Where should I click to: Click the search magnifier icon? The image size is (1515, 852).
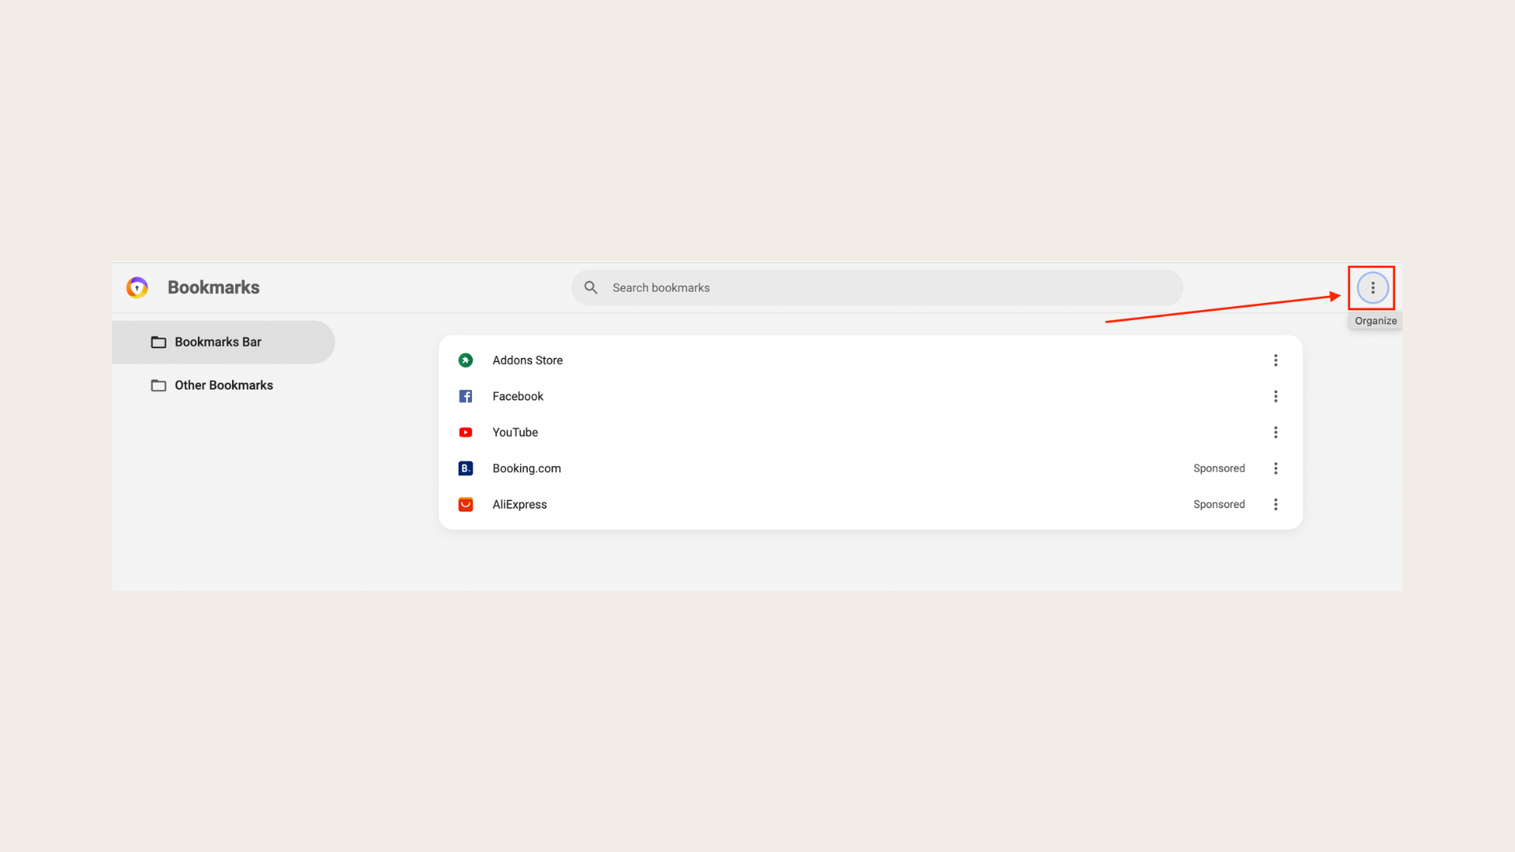point(590,288)
